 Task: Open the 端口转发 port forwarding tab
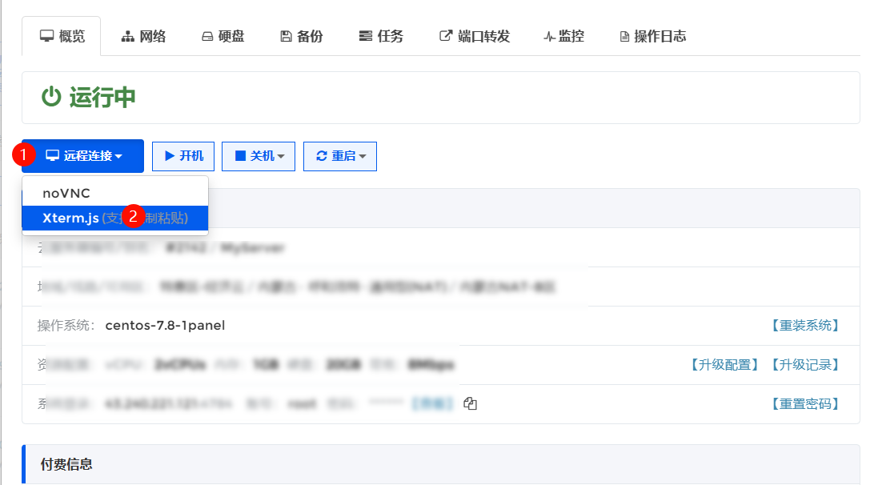tap(475, 37)
